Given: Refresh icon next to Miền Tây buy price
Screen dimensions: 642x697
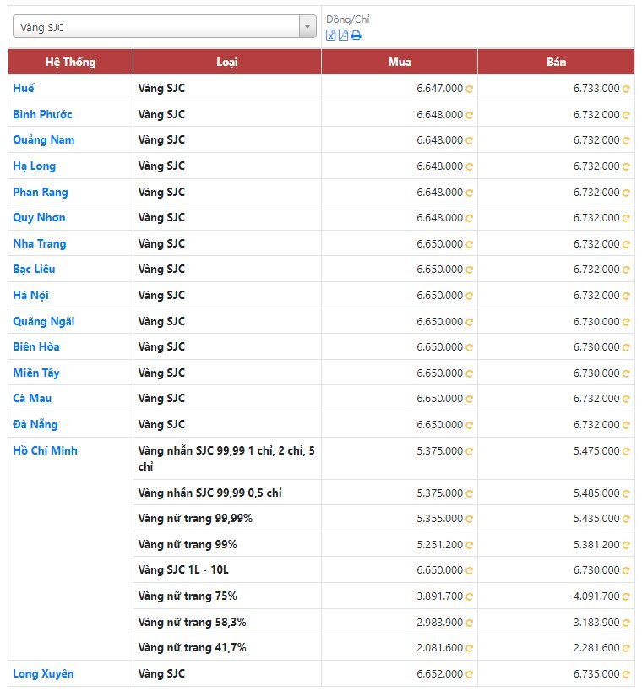Looking at the screenshot, I should pos(469,373).
